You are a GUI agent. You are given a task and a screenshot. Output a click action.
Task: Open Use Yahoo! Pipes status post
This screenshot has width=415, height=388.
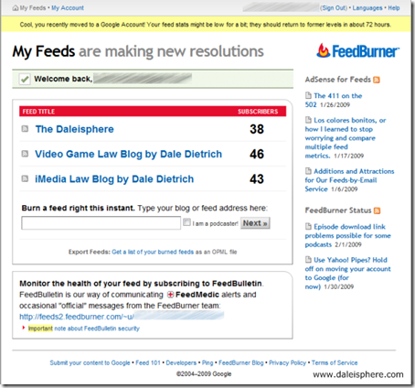[347, 274]
